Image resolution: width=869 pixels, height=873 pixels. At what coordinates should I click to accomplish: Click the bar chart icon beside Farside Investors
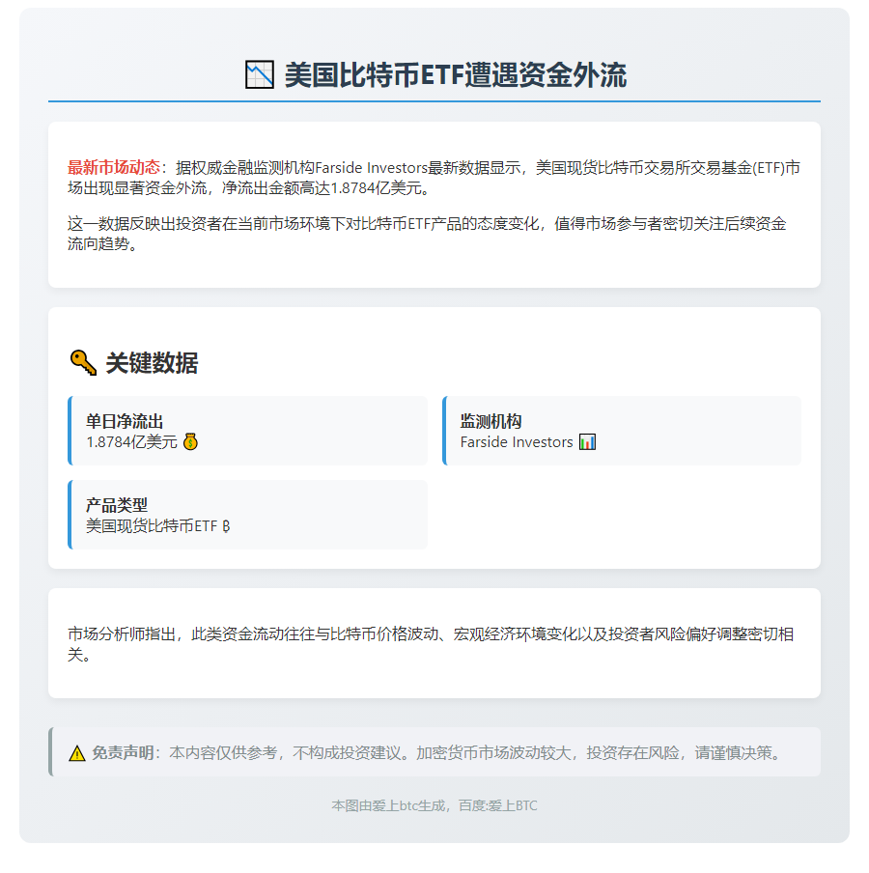coord(589,441)
